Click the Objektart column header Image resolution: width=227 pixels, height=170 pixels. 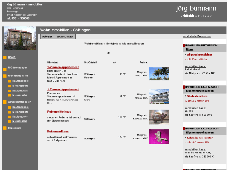click(52, 62)
